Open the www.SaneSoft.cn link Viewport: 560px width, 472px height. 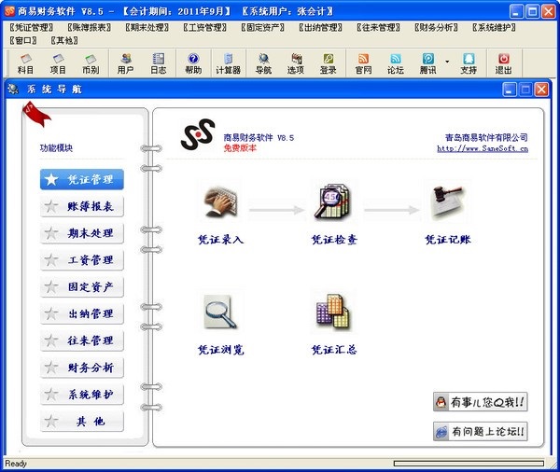pos(483,148)
